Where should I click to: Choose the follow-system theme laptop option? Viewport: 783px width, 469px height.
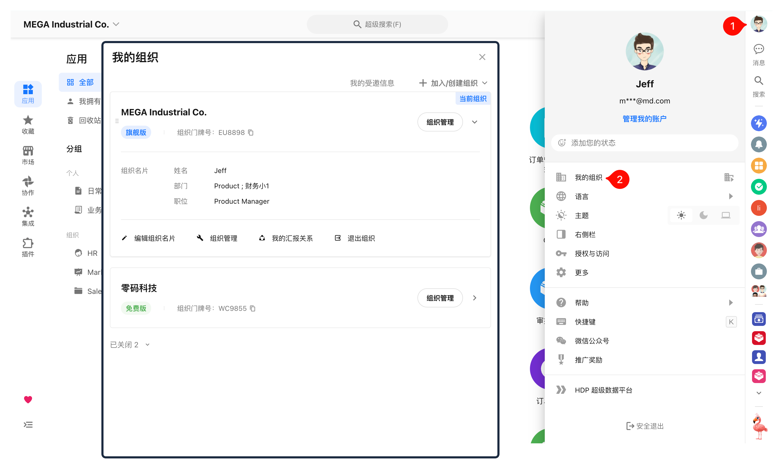tap(726, 215)
